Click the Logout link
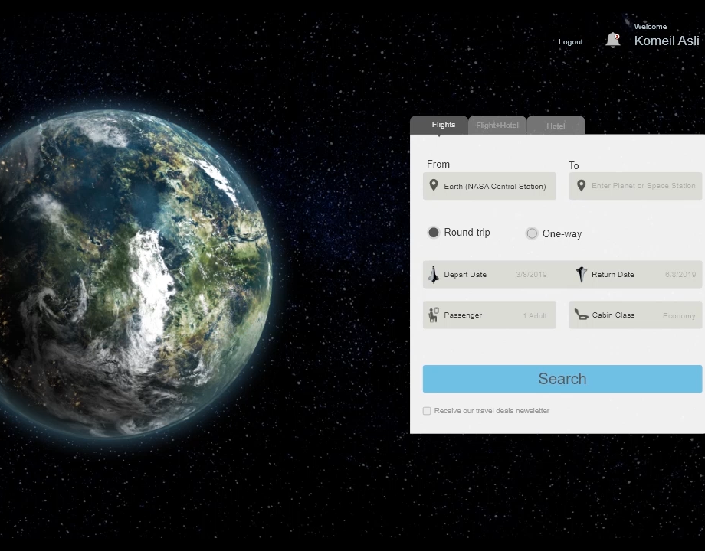Viewport: 705px width, 551px height. tap(571, 42)
